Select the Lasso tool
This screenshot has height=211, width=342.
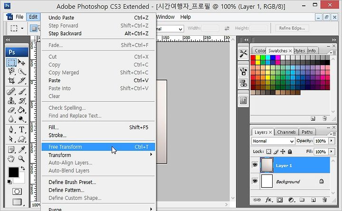click(11, 71)
